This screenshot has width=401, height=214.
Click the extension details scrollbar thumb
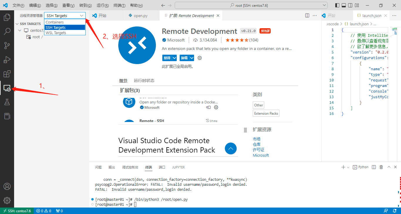(245, 130)
